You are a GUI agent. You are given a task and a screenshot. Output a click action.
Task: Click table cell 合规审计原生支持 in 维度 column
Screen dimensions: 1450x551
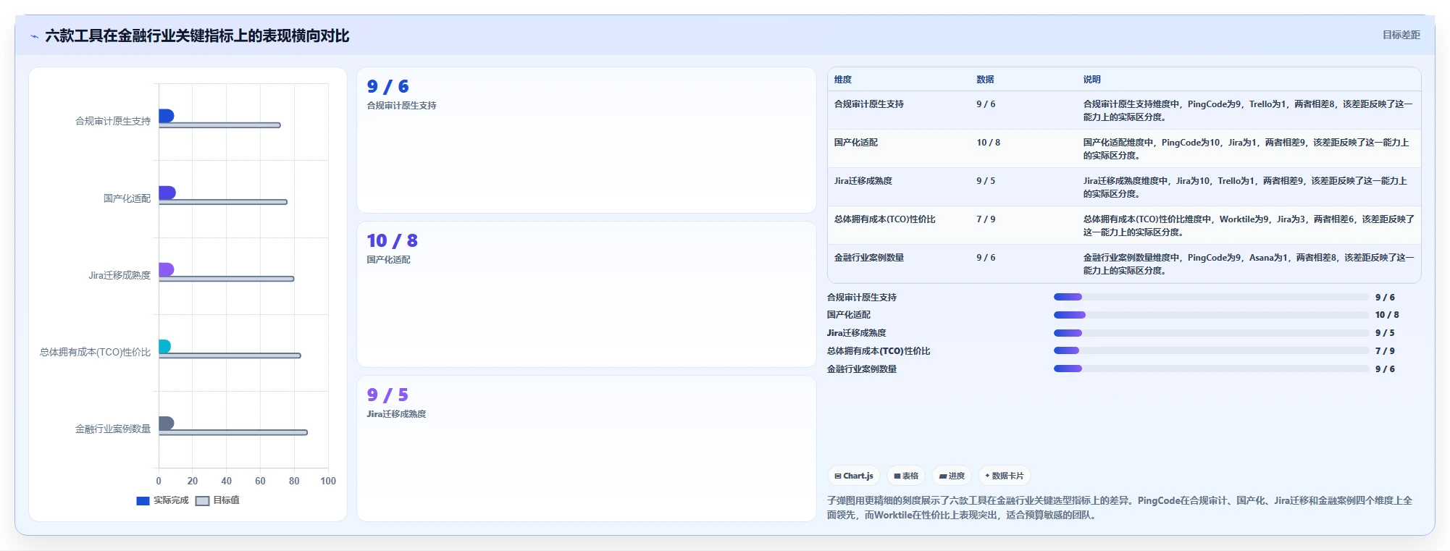pos(868,104)
